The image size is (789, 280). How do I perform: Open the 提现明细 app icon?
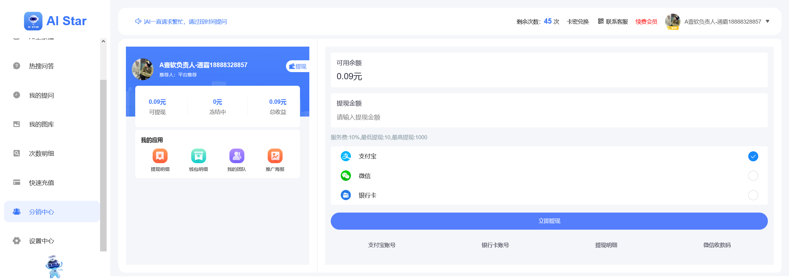pyautogui.click(x=160, y=156)
